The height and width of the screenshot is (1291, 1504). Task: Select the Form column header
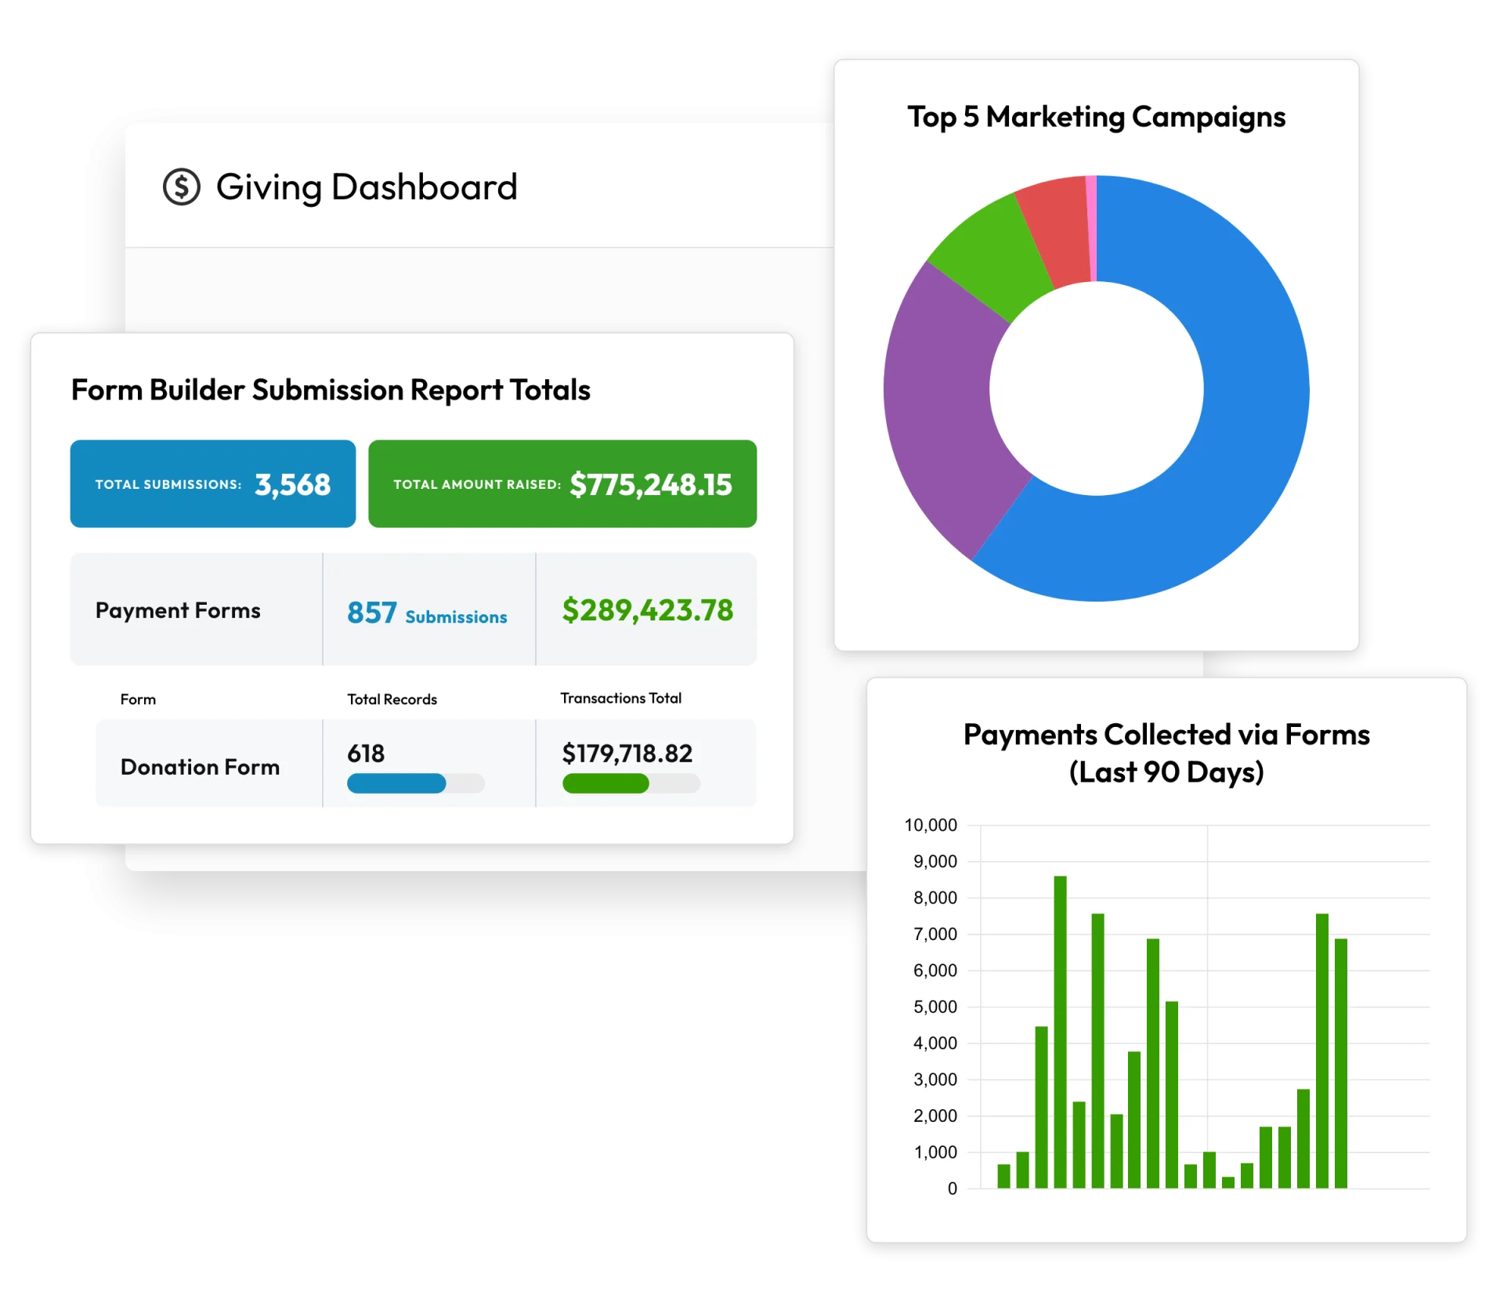[138, 699]
